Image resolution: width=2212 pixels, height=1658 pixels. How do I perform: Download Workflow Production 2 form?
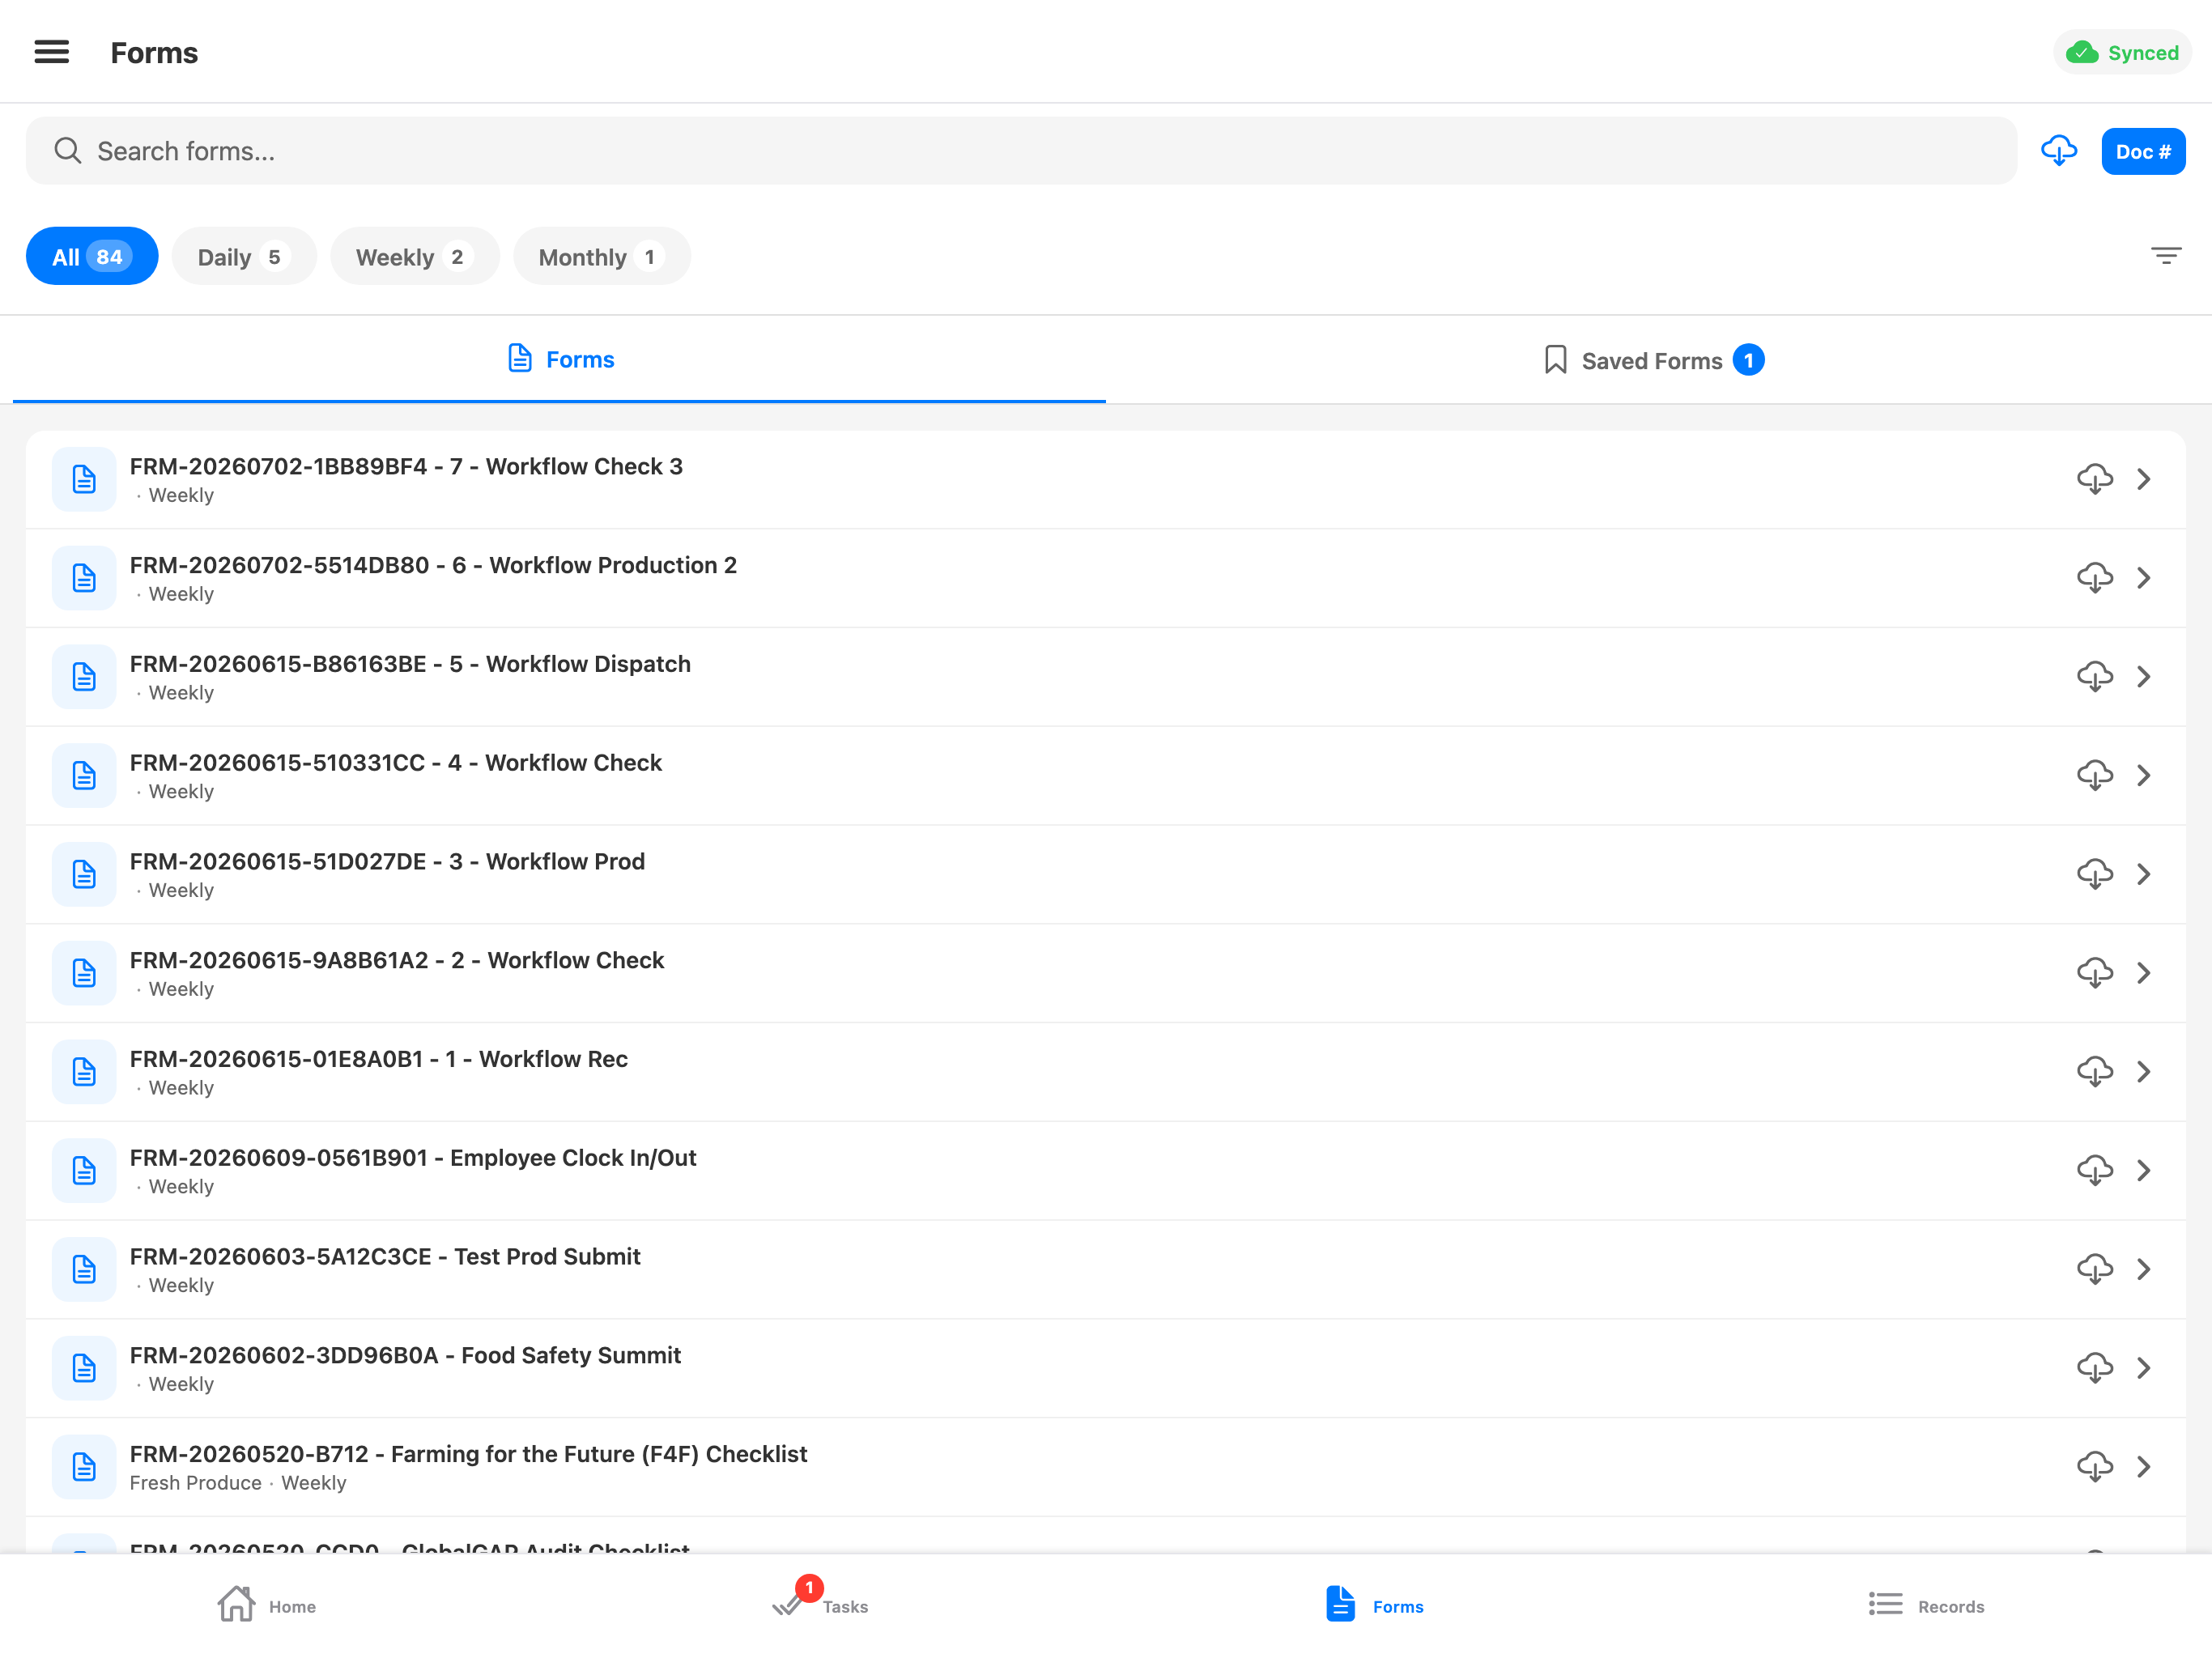coord(2095,578)
